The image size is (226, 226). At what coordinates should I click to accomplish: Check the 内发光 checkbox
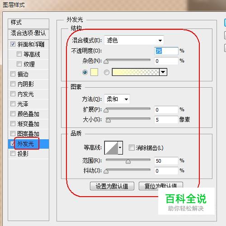13,94
